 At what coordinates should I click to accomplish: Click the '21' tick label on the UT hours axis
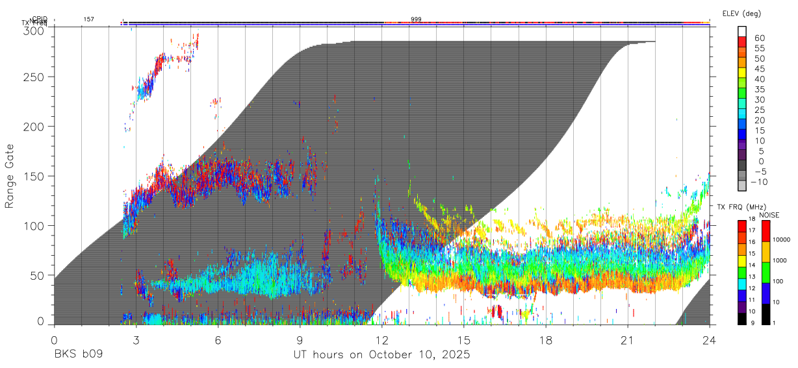coord(628,340)
